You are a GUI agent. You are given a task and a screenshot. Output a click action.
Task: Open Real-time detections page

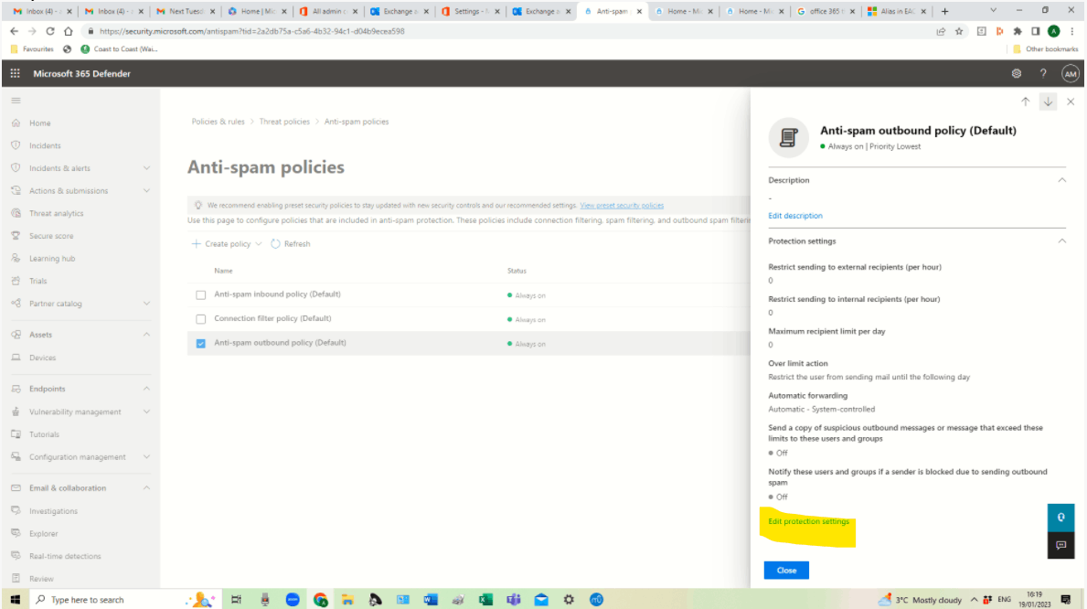pos(65,556)
